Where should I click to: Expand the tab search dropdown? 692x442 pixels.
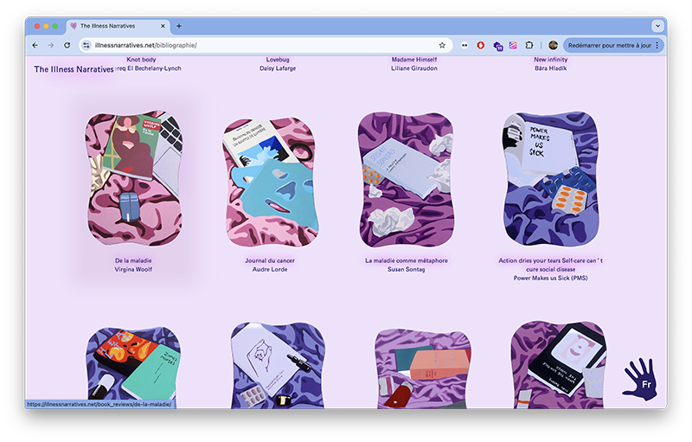pos(657,26)
